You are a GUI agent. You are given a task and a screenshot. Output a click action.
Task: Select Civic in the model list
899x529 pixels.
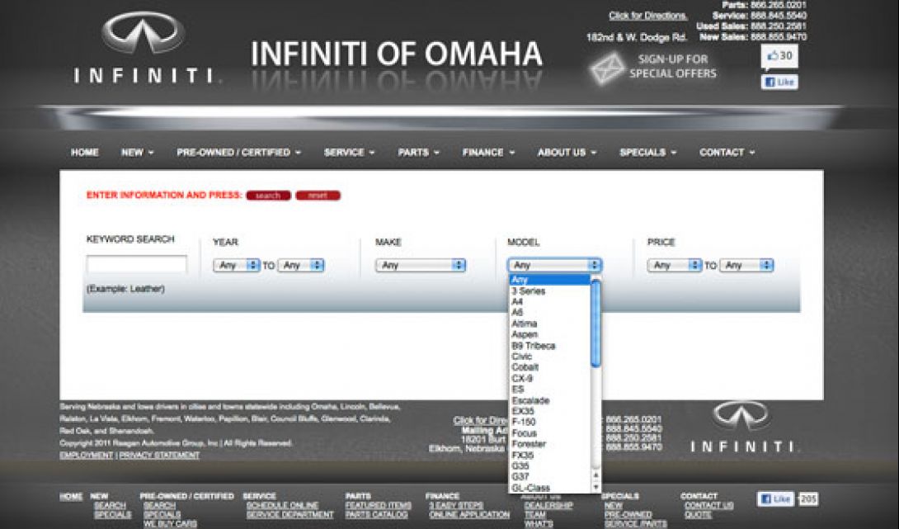click(549, 357)
